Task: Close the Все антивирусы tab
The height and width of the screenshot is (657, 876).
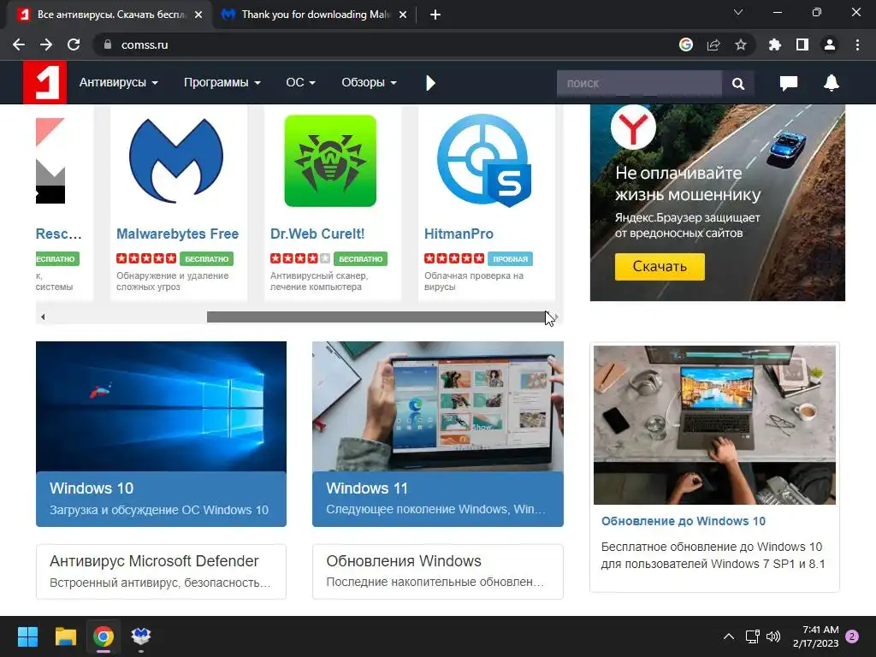Action: click(x=198, y=15)
